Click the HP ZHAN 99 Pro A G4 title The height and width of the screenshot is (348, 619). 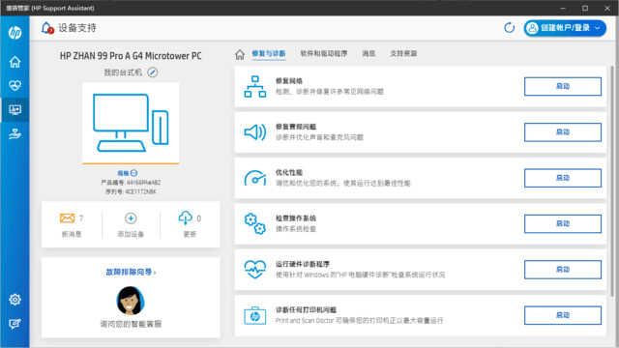pos(131,56)
